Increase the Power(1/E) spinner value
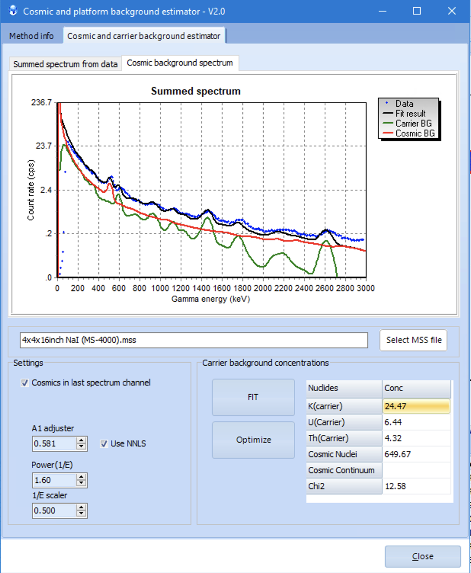 81,477
